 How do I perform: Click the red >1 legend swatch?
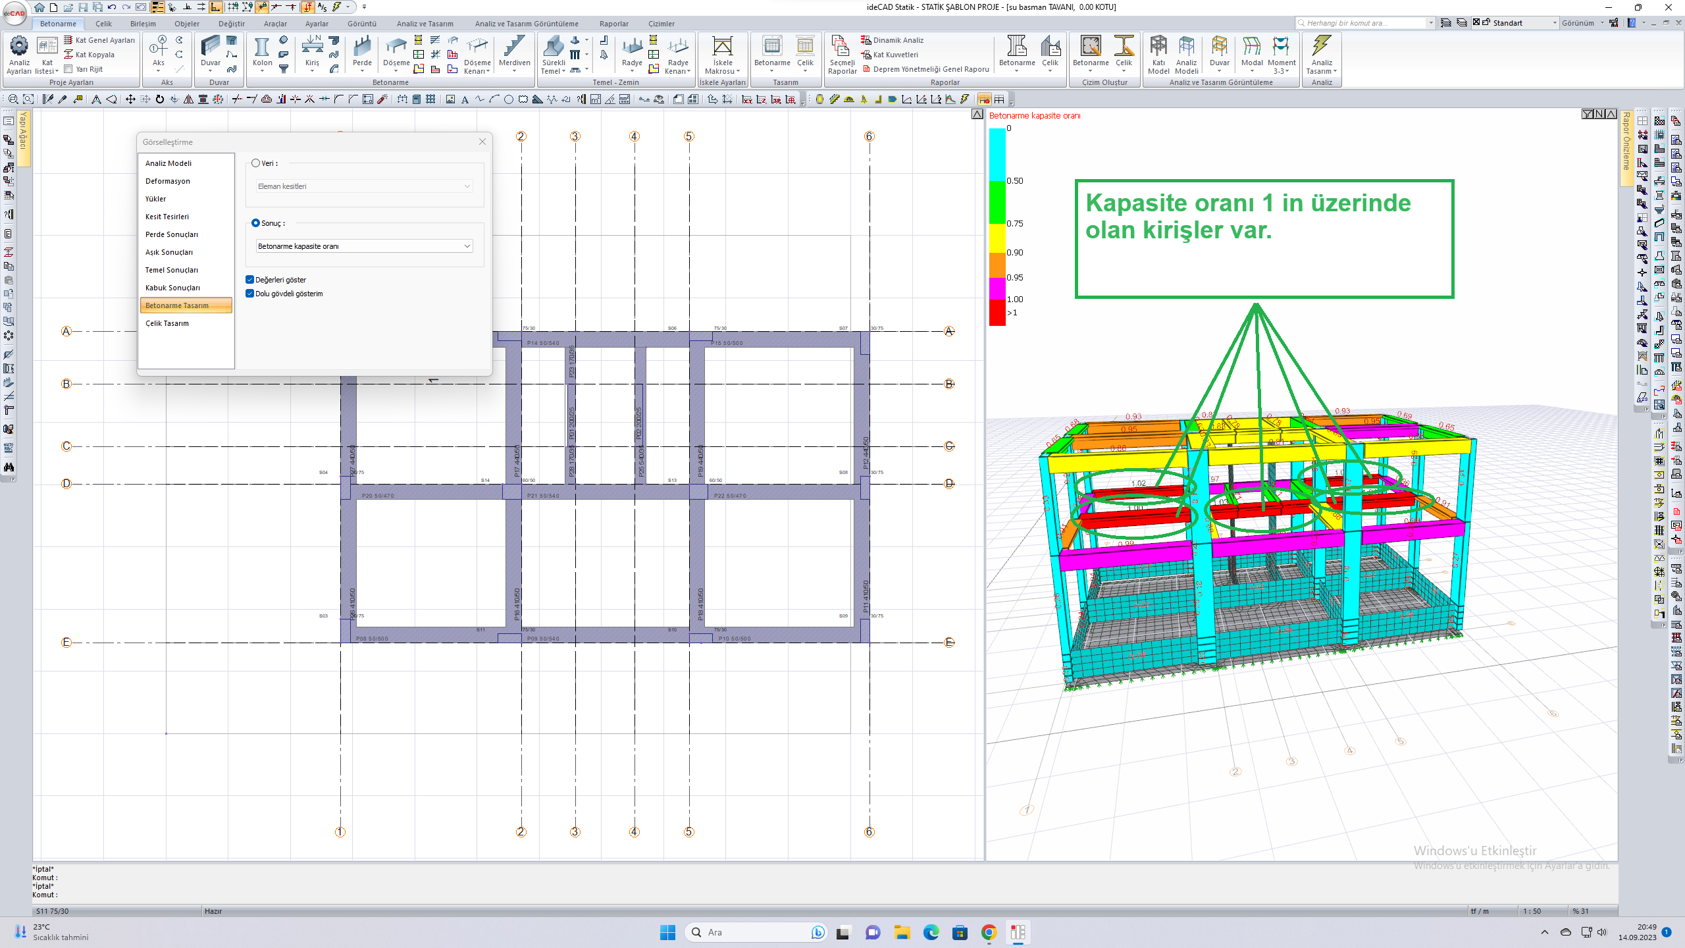tap(997, 312)
